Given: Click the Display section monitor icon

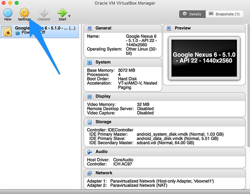Looking at the screenshot, I should pyautogui.click(x=89, y=96).
